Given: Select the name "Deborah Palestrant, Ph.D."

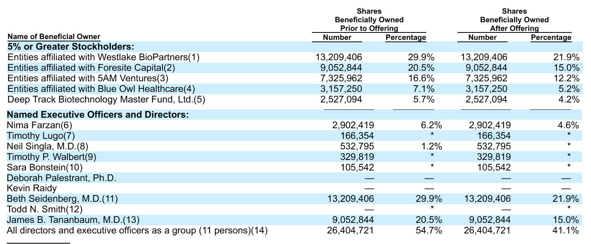Looking at the screenshot, I should tap(62, 178).
